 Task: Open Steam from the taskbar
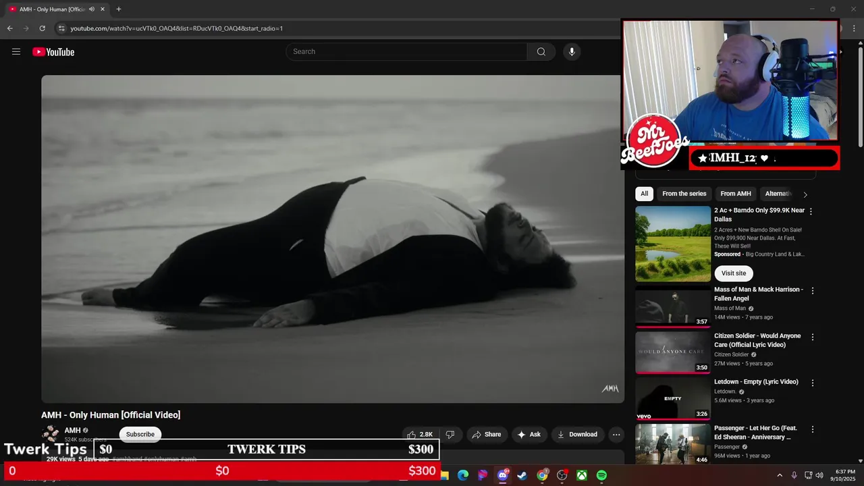[x=522, y=476]
